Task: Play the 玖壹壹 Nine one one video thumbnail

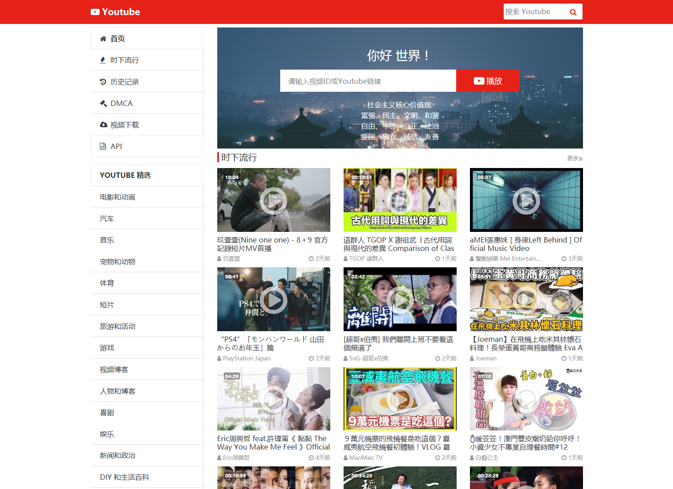Action: (x=274, y=200)
